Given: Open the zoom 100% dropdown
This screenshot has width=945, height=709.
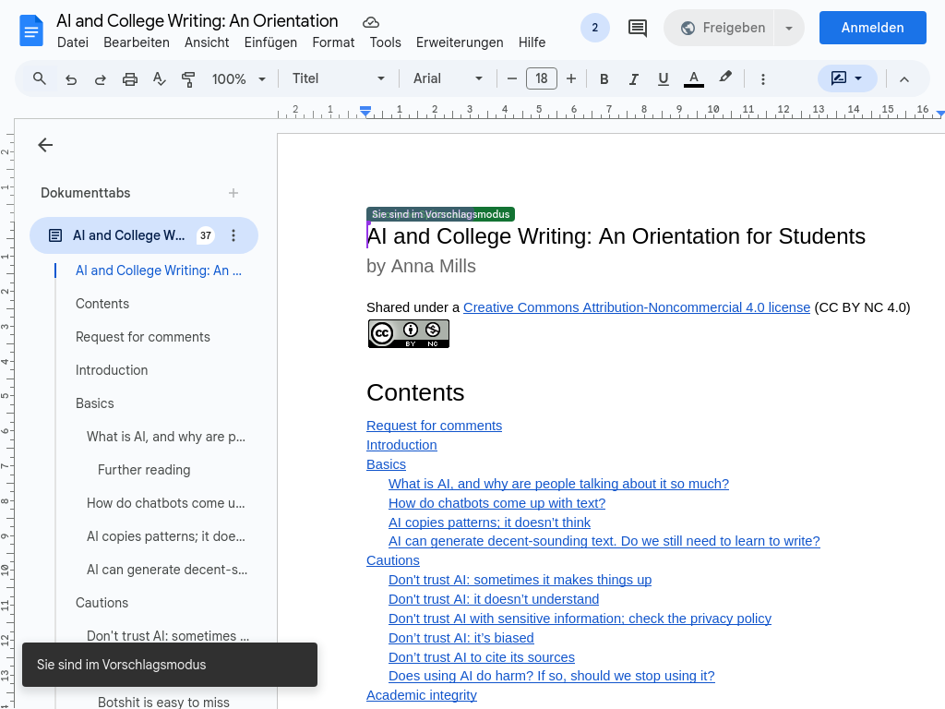Looking at the screenshot, I should 238,79.
